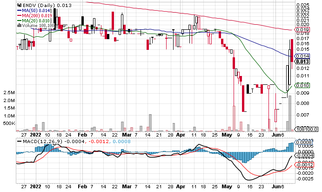Click the candlestick icon beside ENDV title
This screenshot has height=192, width=322.
(x=19, y=5)
